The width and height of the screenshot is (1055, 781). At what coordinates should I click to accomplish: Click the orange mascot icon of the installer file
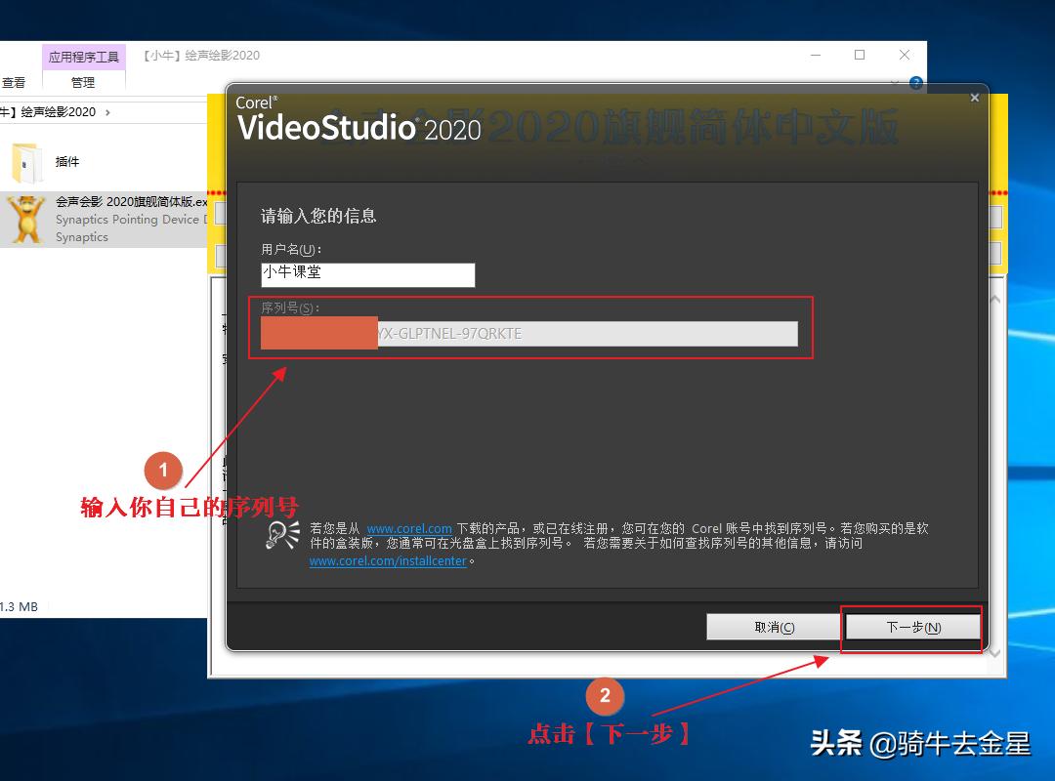point(24,219)
